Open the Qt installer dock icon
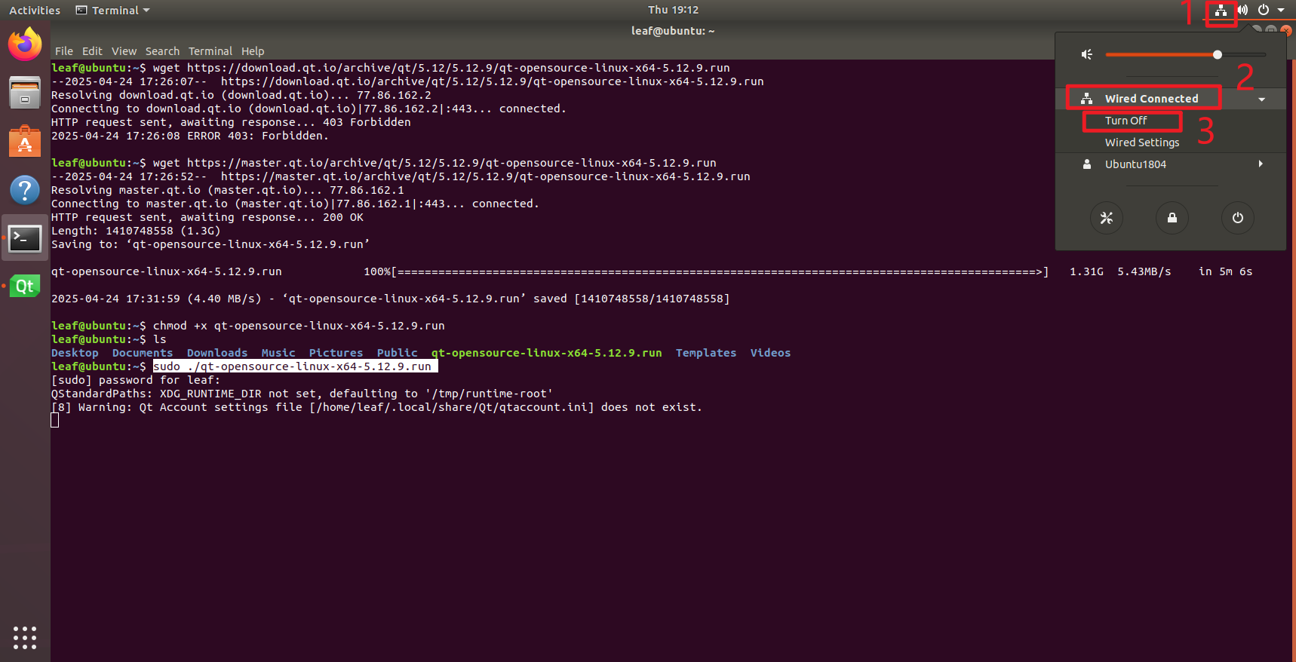 [x=25, y=286]
